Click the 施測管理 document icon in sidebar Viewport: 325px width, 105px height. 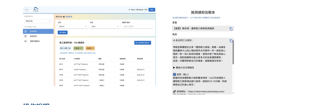point(25,31)
